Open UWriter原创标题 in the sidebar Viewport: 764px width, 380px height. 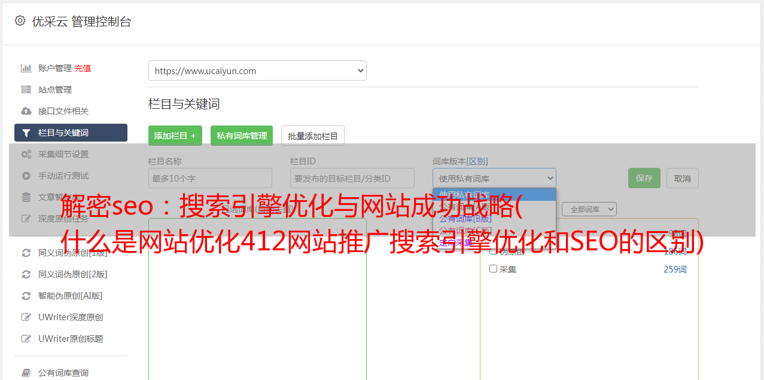click(x=71, y=339)
